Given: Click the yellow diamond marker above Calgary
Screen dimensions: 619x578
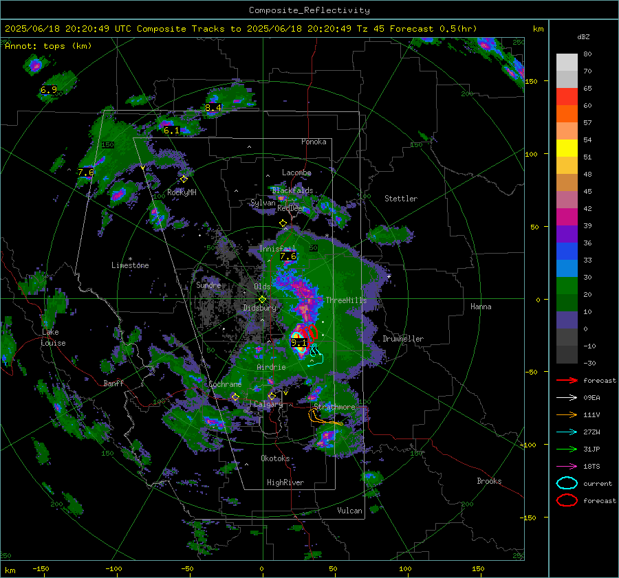Looking at the screenshot, I should [x=272, y=396].
